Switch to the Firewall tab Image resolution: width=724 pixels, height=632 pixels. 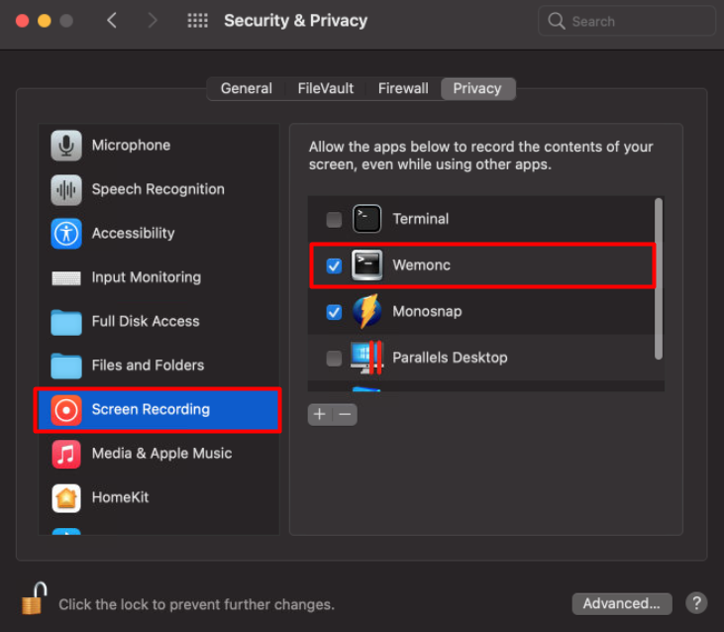coord(403,88)
